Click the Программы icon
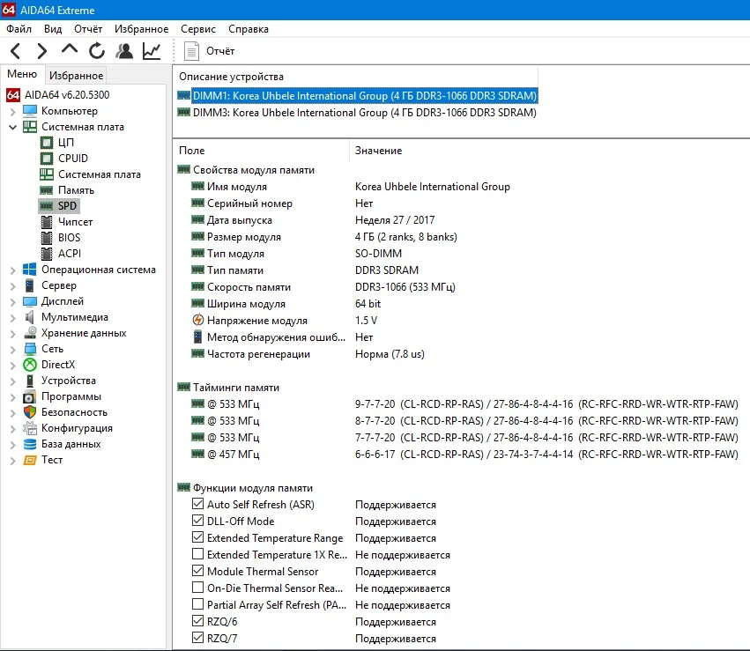Image resolution: width=750 pixels, height=651 pixels. 30,396
